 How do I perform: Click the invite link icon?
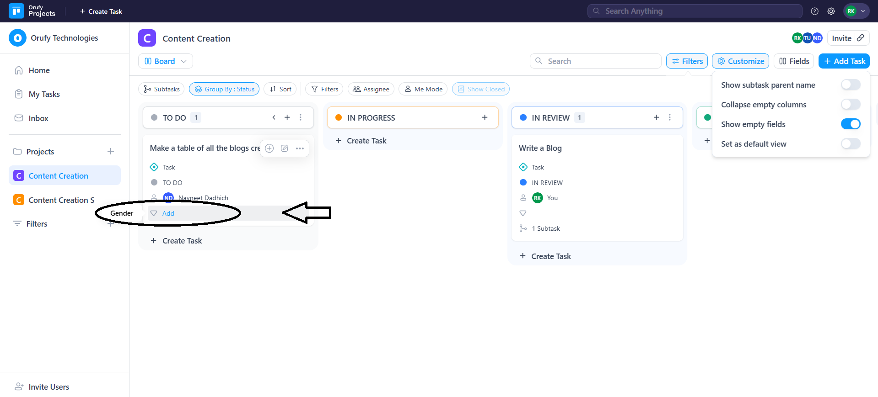pyautogui.click(x=861, y=38)
